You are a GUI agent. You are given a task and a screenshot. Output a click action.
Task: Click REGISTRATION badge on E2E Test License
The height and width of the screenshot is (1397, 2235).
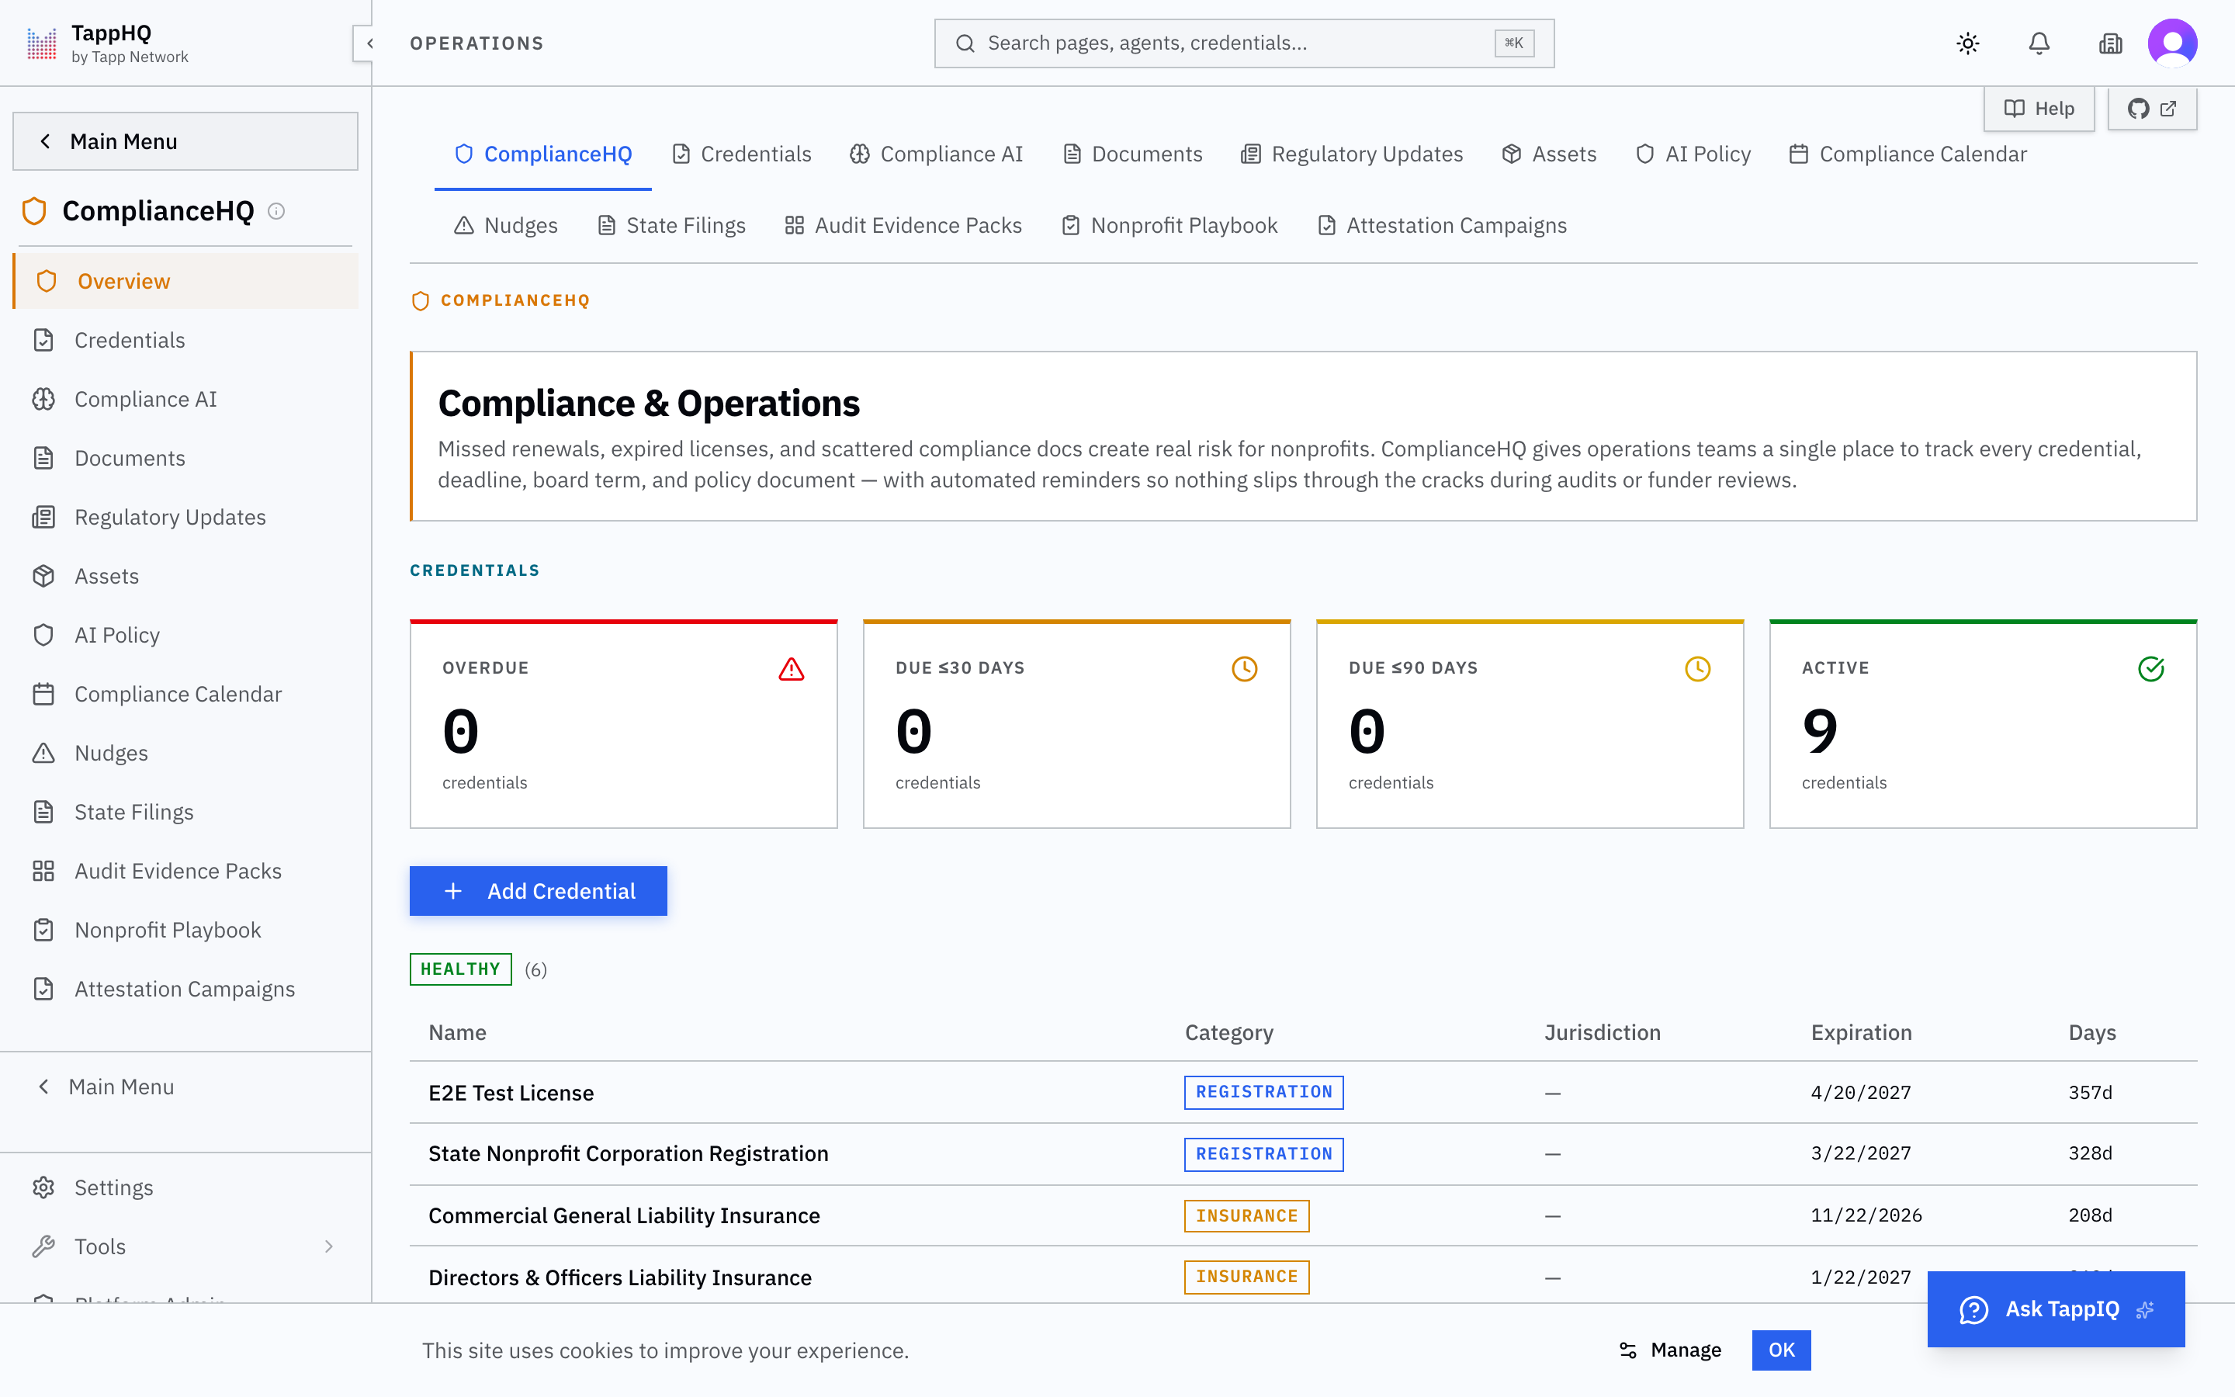click(1263, 1092)
